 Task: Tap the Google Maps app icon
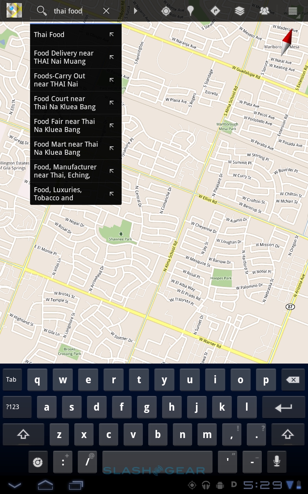pyautogui.click(x=14, y=10)
